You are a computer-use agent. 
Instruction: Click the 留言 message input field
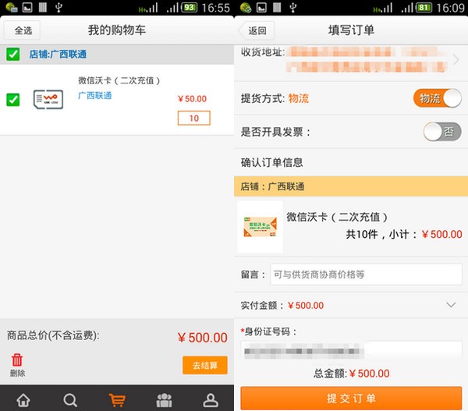pos(366,275)
